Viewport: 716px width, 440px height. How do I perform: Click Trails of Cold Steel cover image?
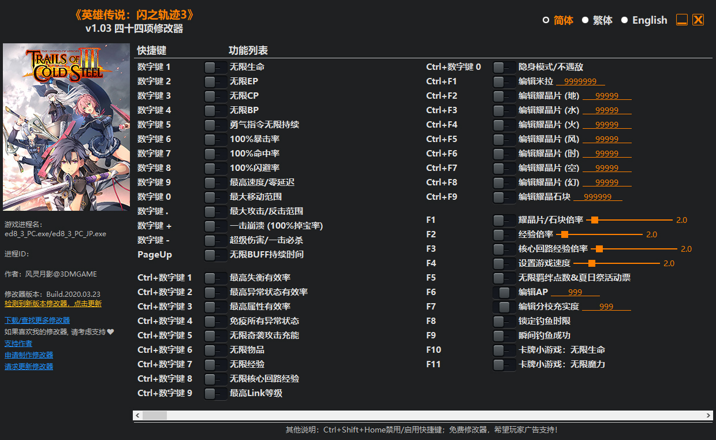click(x=66, y=127)
